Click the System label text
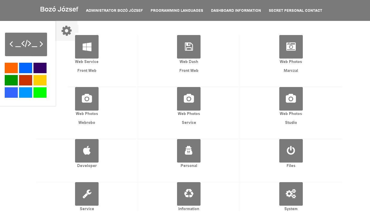Viewport: 370px width, 213px height. tap(291, 209)
